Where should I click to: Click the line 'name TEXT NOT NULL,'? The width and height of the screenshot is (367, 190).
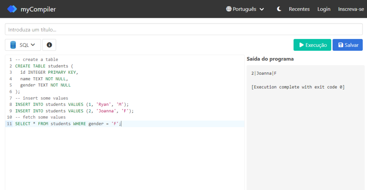click(x=44, y=79)
